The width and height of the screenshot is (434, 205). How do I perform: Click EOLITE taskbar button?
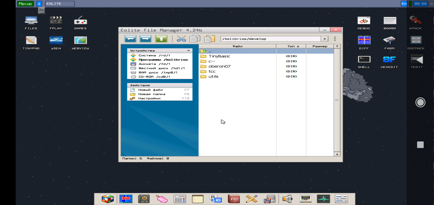pyautogui.click(x=60, y=4)
